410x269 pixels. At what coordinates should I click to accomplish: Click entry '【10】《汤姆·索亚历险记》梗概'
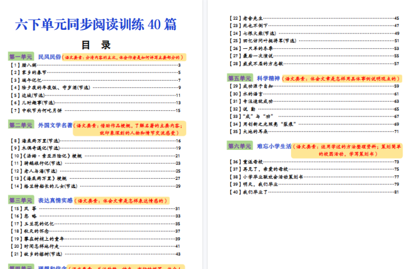tap(95, 156)
